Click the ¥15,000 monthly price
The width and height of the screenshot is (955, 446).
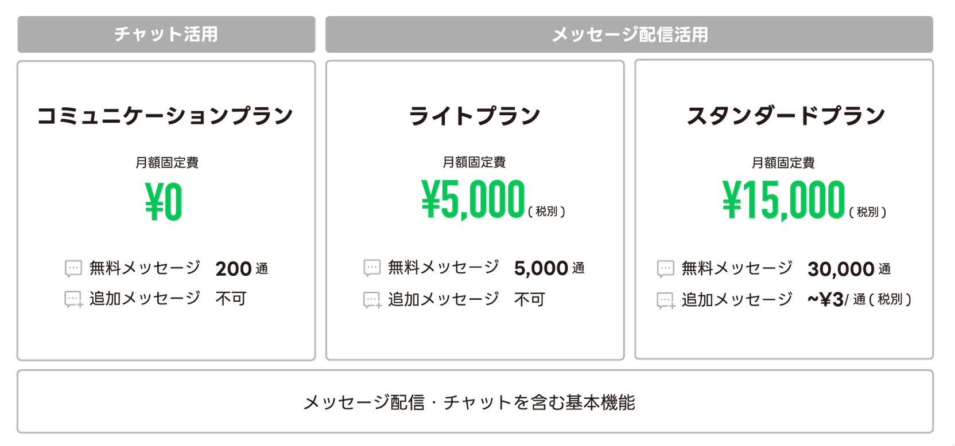[x=783, y=200]
